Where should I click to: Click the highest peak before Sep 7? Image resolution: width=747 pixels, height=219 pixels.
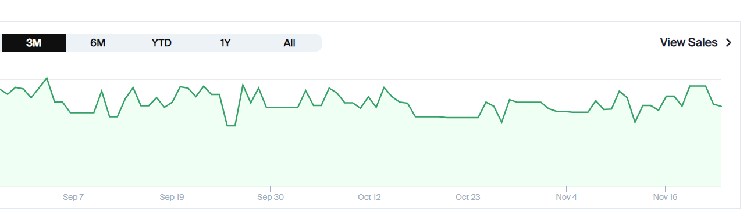(47, 78)
